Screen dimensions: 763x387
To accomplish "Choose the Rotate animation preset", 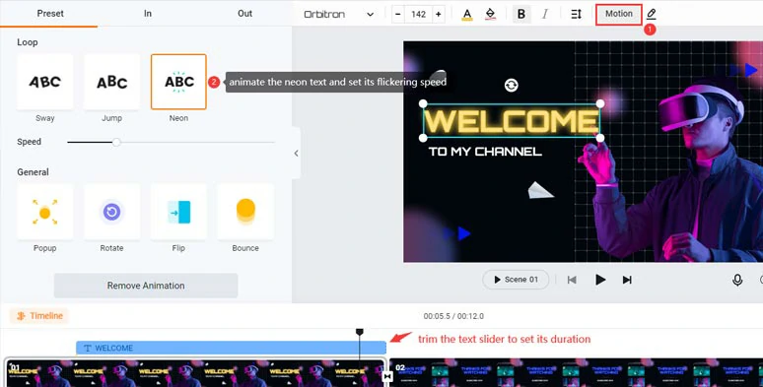I will (x=111, y=212).
